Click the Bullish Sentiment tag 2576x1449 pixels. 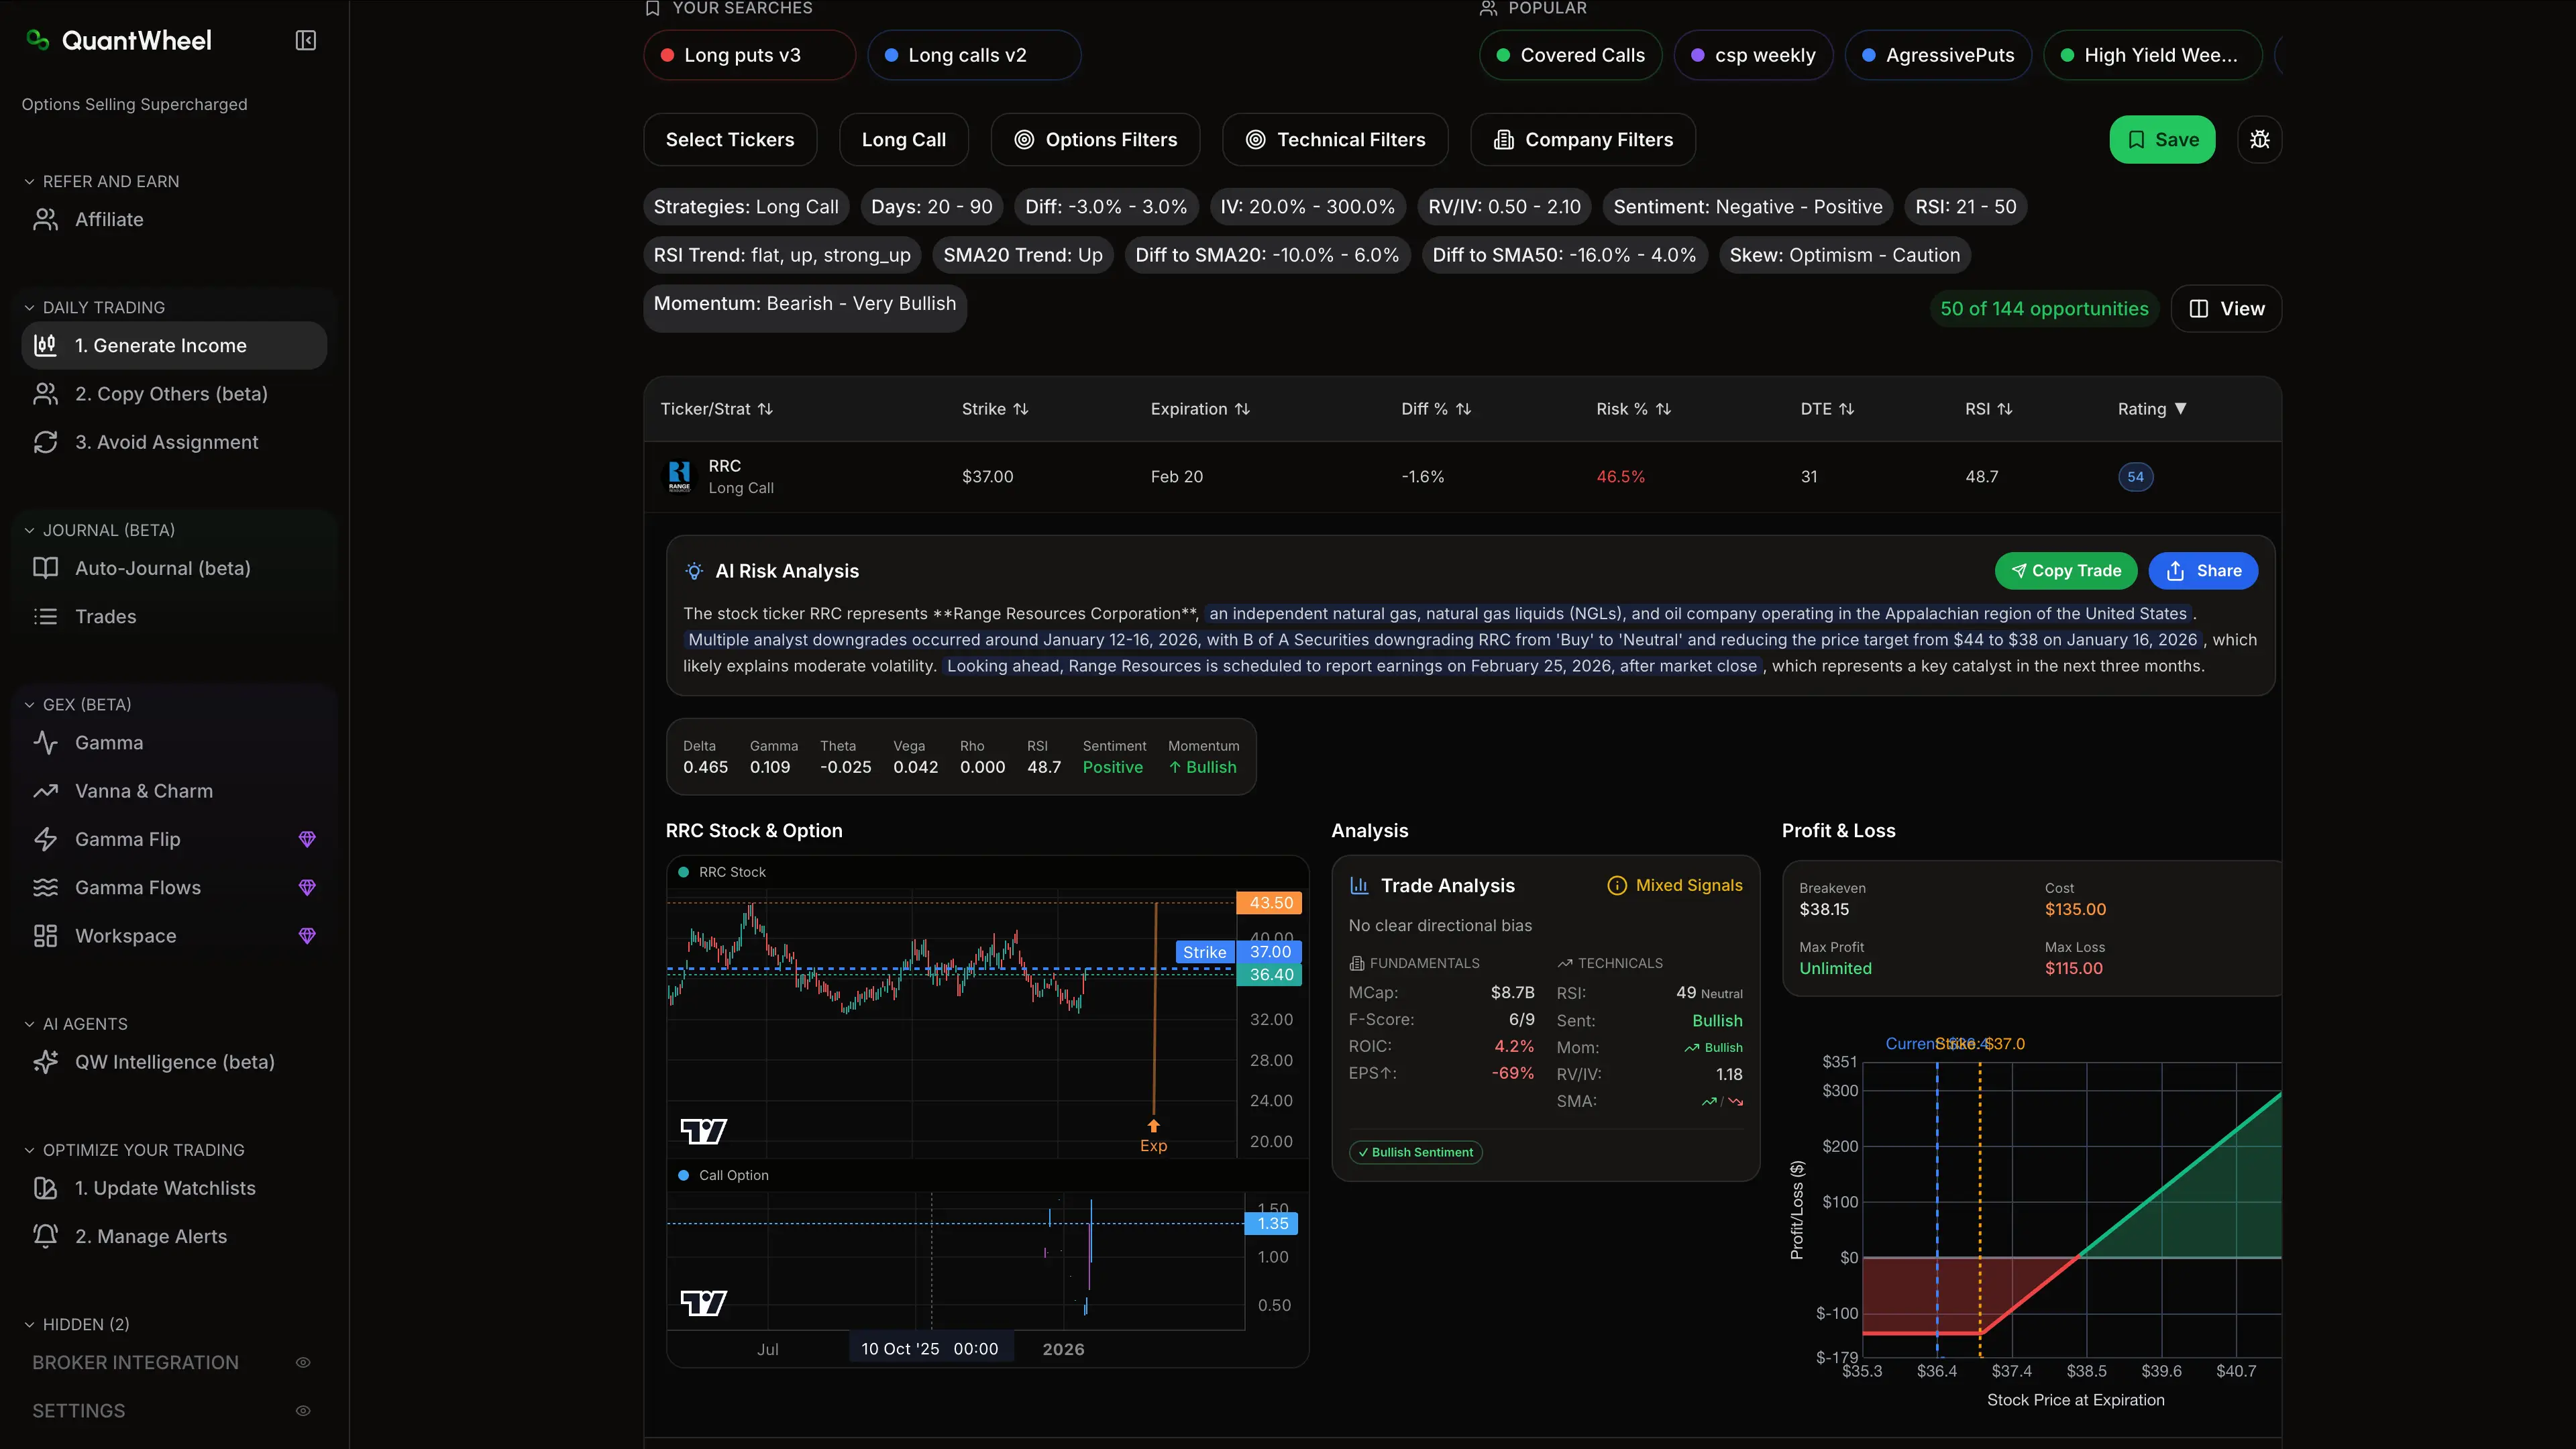tap(1415, 1152)
